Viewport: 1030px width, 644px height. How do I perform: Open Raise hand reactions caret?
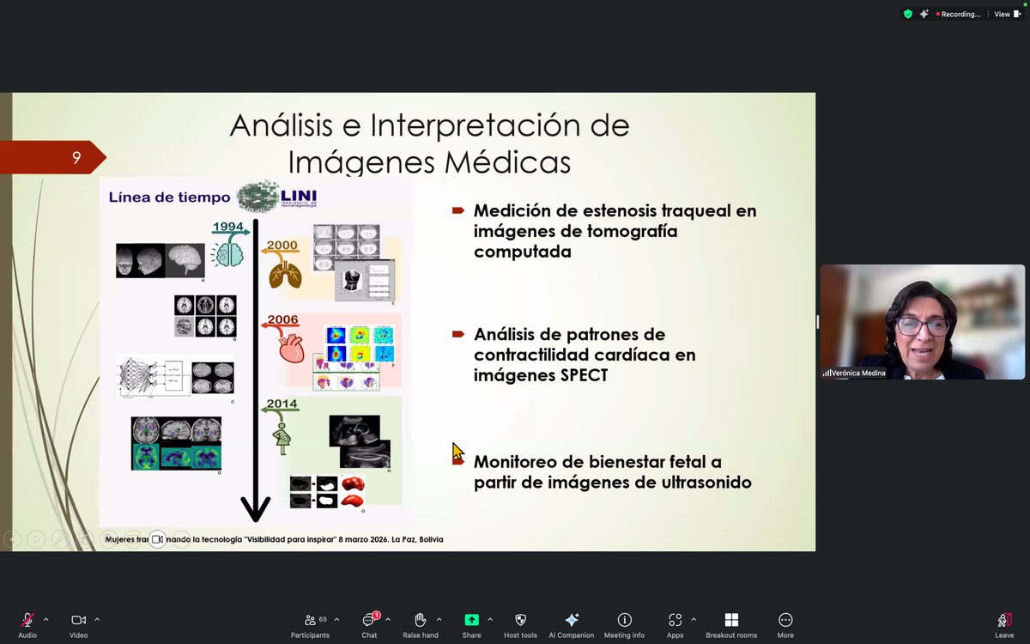pyautogui.click(x=439, y=619)
